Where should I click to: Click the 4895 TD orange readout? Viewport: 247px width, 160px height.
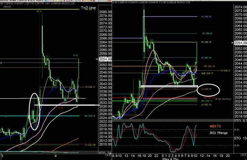(x=215, y=126)
